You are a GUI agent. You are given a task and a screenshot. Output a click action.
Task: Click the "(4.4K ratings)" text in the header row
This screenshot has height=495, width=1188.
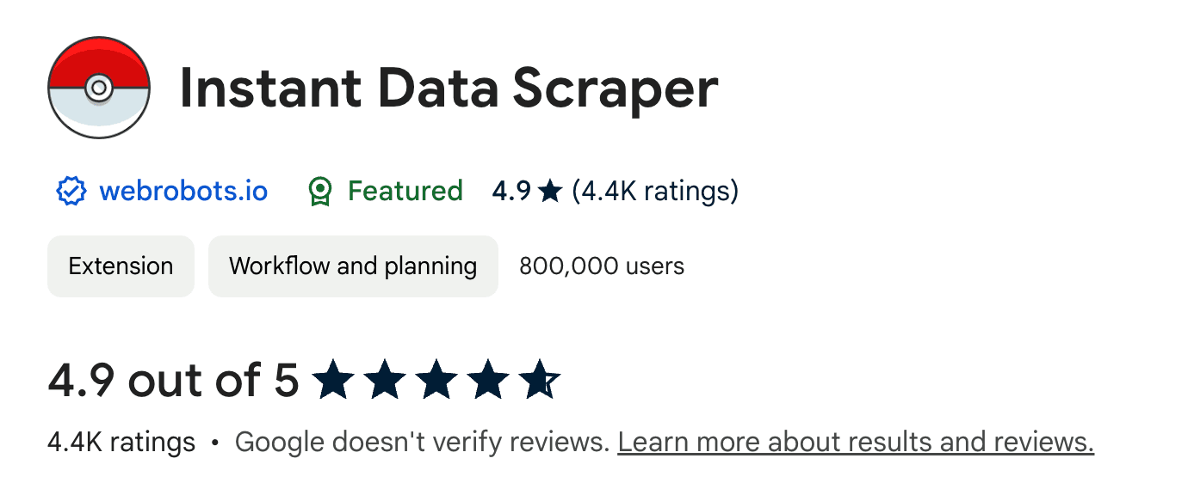[x=655, y=191]
